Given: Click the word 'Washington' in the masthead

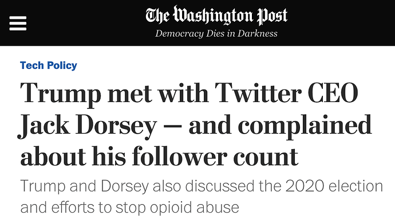Looking at the screenshot, I should tap(213, 15).
